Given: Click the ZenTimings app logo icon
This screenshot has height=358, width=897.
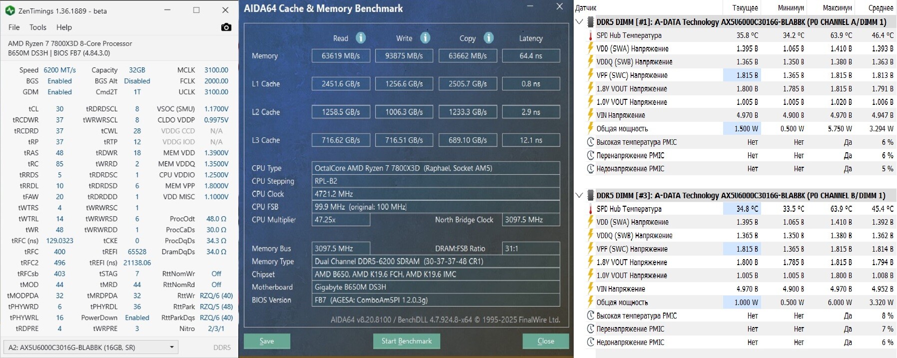Looking at the screenshot, I should pyautogui.click(x=10, y=10).
